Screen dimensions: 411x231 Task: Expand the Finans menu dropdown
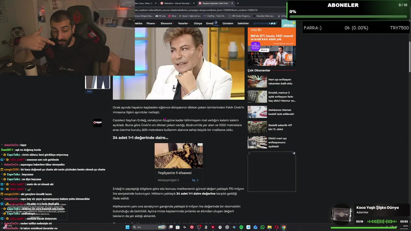(x=151, y=23)
